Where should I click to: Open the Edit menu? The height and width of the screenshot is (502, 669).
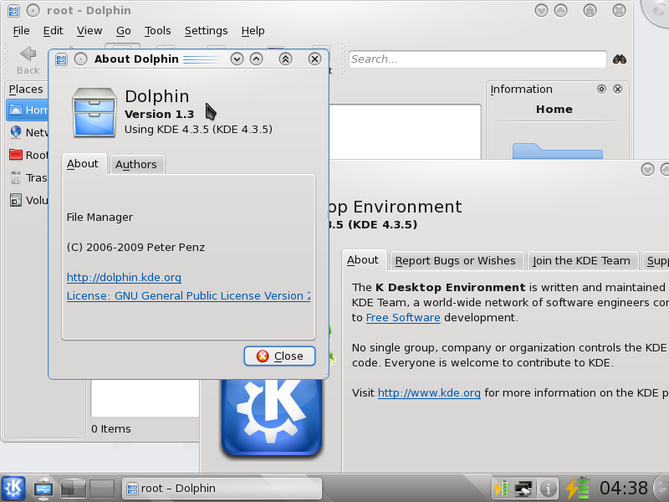[x=53, y=31]
